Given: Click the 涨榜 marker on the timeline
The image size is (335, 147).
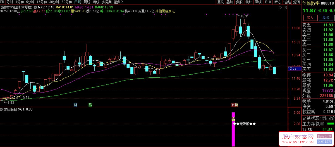Looking at the screenshot, I should click(234, 105).
